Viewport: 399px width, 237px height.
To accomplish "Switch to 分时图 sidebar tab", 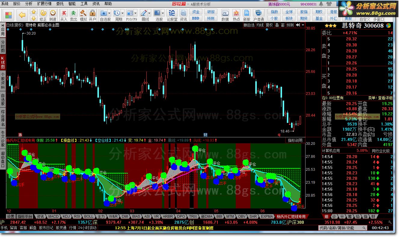I will 3,46.
